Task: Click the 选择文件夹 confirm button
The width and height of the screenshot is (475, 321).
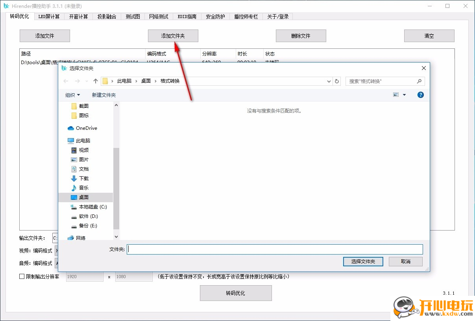Action: point(363,261)
